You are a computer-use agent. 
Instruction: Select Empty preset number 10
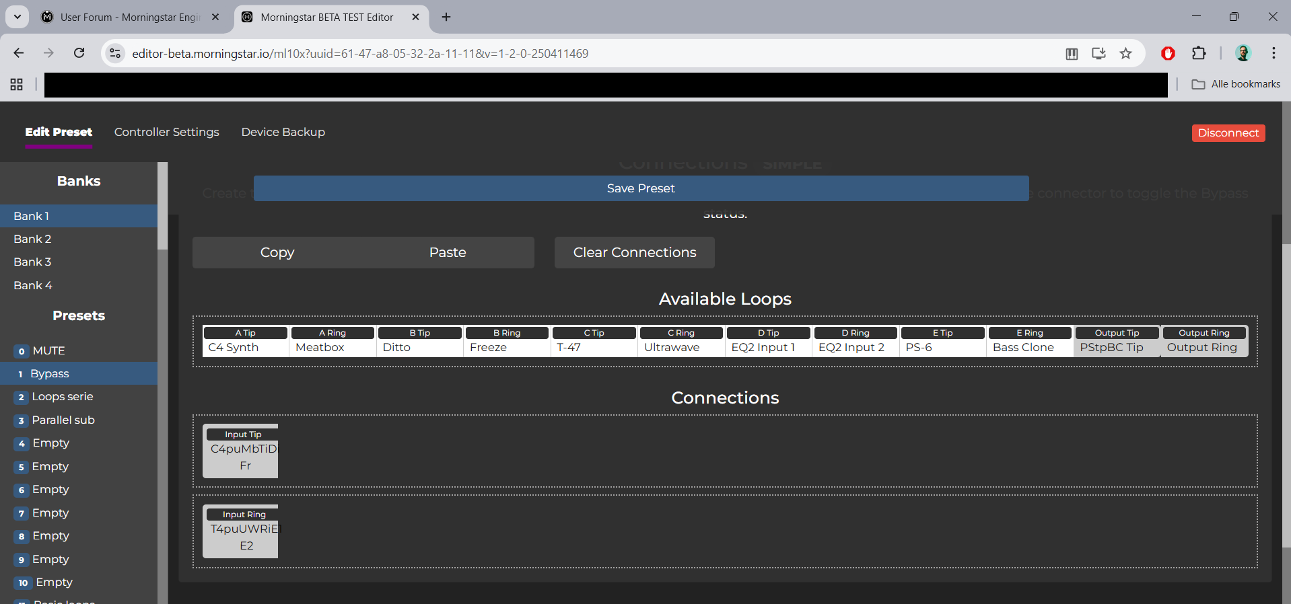pyautogui.click(x=79, y=582)
